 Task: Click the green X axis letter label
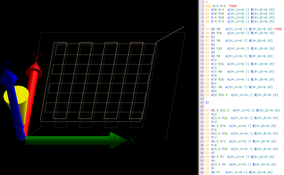[x=132, y=141]
